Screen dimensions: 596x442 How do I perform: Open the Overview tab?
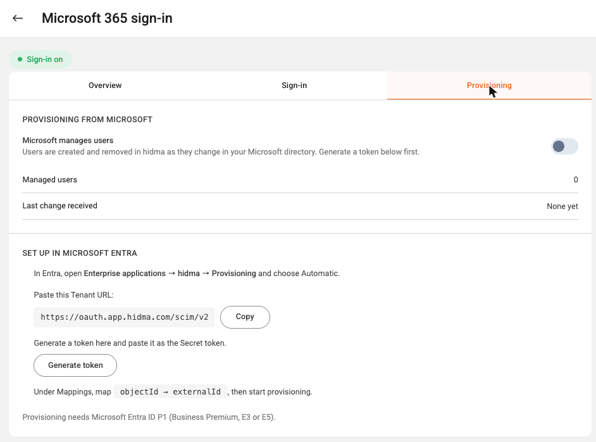[105, 85]
